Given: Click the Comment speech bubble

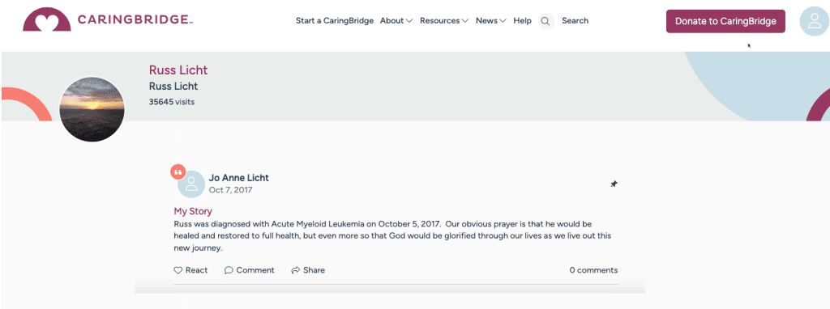Looking at the screenshot, I should pos(229,270).
